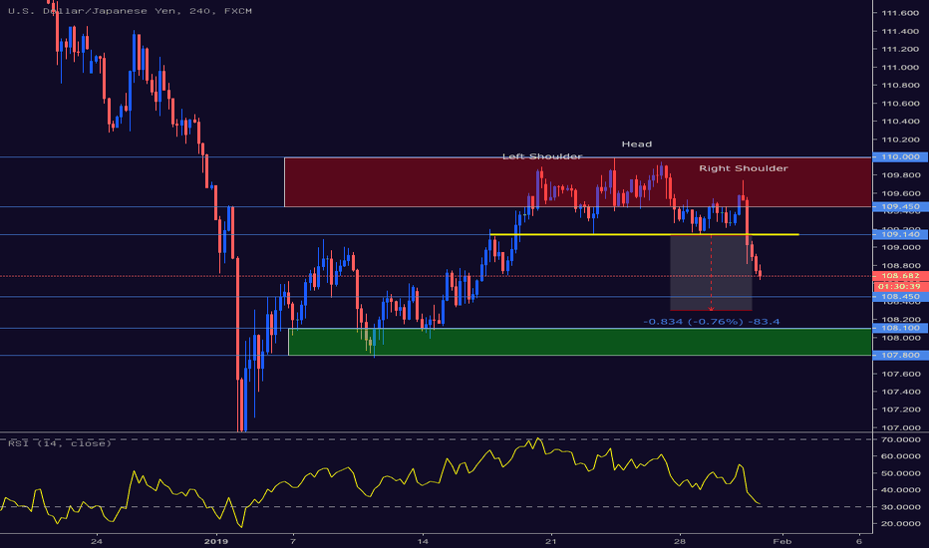Click the RSI 70.0000 scale value

[x=900, y=439]
